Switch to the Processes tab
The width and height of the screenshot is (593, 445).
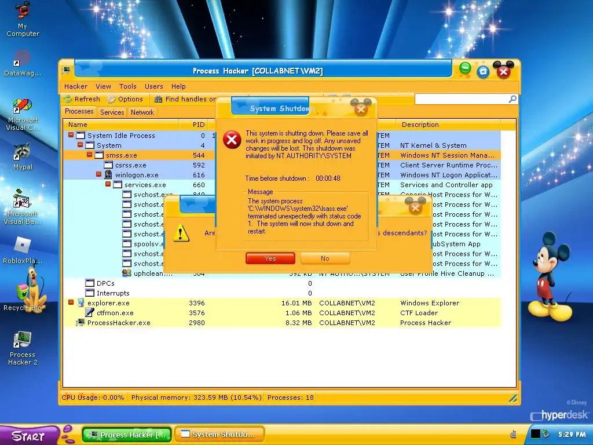point(79,111)
